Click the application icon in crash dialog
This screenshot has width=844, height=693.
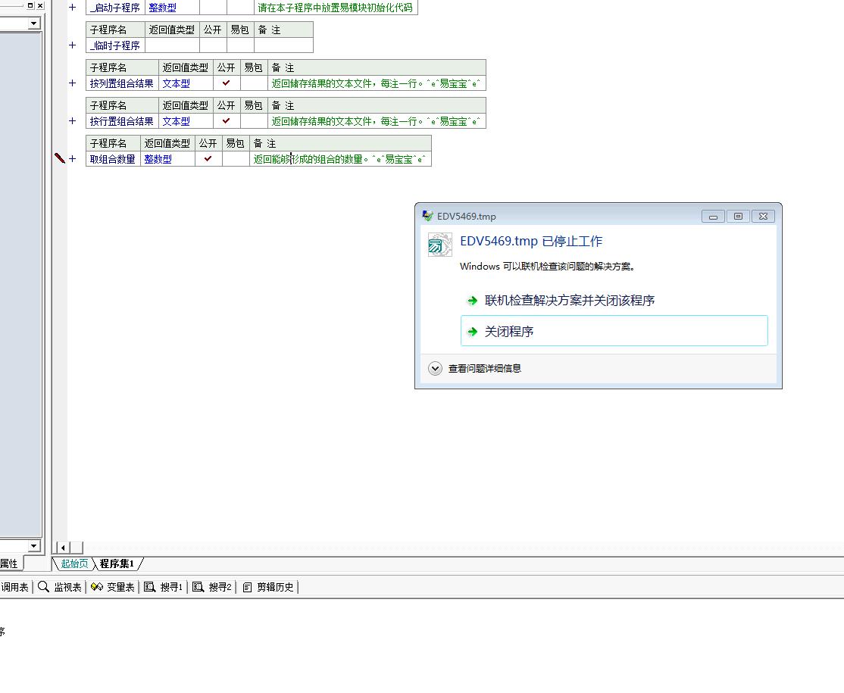[439, 245]
